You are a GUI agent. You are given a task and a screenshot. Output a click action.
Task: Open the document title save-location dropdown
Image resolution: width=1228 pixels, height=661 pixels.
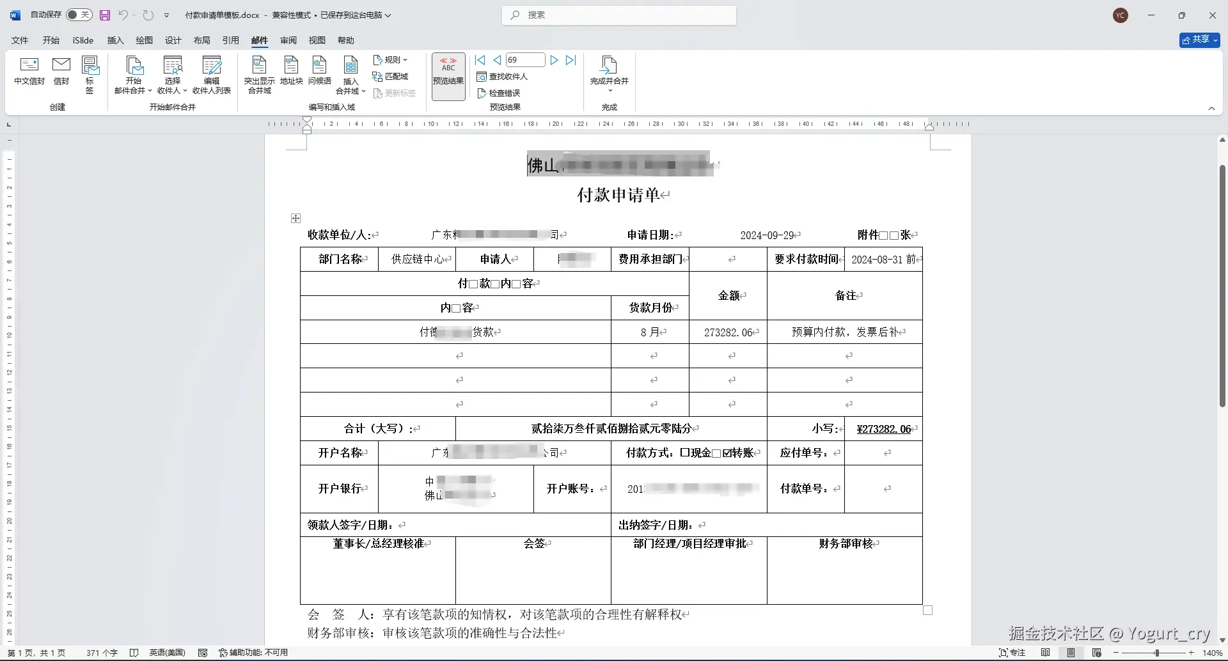388,15
